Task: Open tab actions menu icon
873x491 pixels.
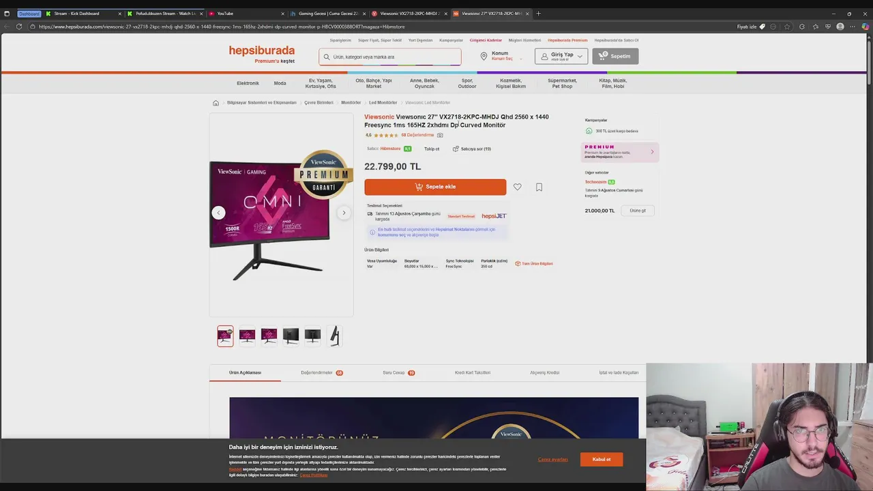Action: tap(7, 14)
